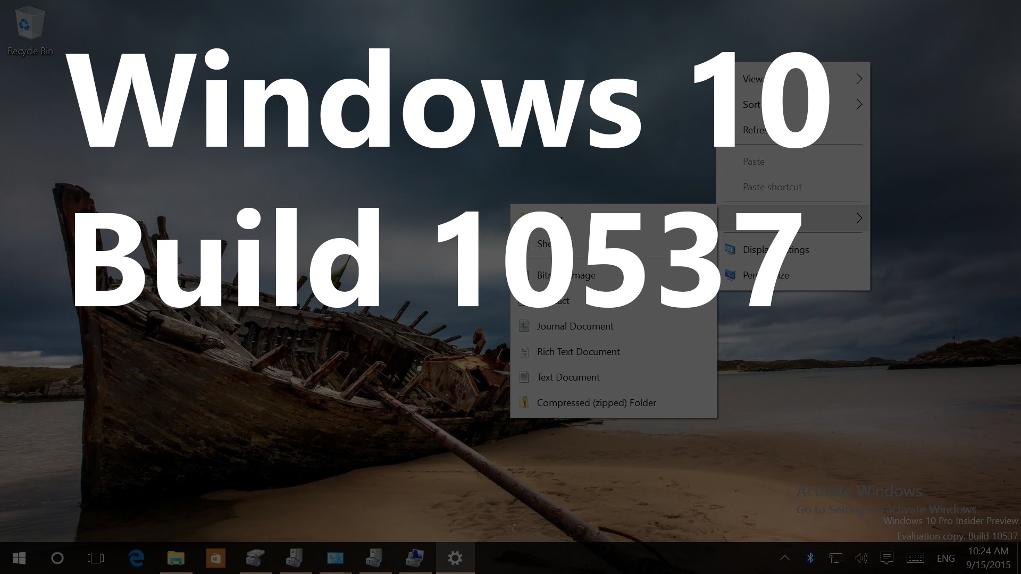Screen dimensions: 1021x574
Task: Switch to the Settings gear app
Action: tap(455, 558)
